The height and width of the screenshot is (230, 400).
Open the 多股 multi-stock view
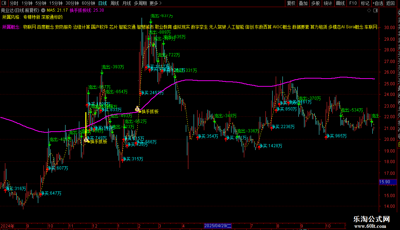pos(315,3)
